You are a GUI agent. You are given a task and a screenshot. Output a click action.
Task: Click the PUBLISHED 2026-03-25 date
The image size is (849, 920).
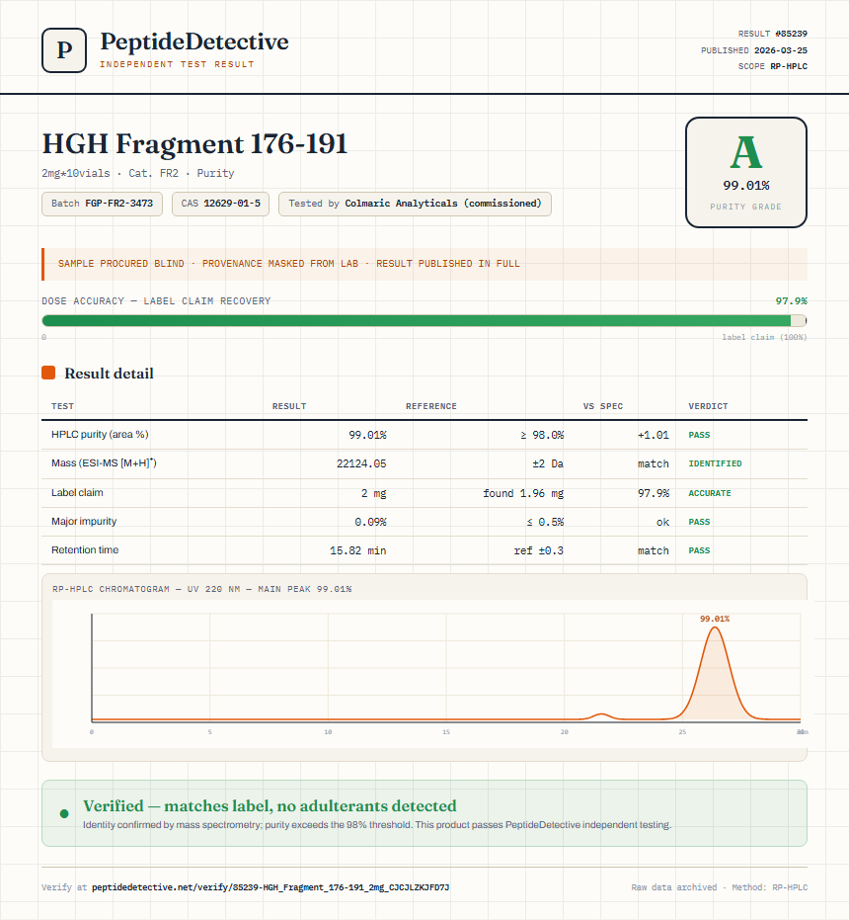754,50
